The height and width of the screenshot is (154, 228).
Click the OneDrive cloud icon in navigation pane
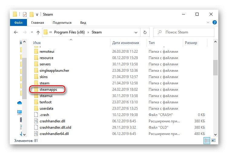point(19,103)
